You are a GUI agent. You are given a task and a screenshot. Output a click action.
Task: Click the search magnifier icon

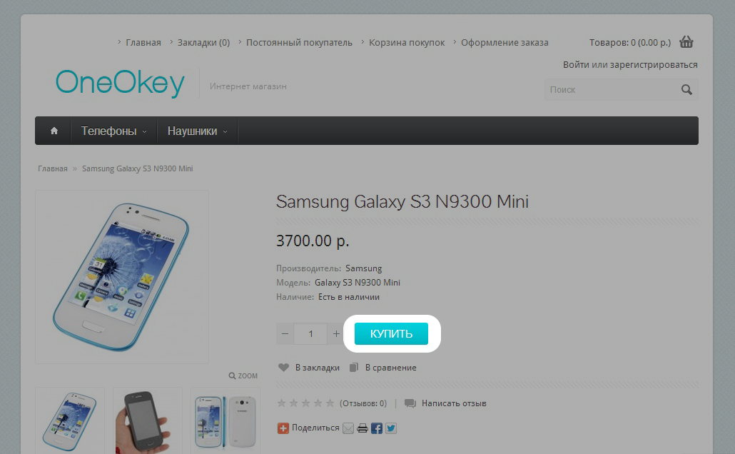(686, 89)
